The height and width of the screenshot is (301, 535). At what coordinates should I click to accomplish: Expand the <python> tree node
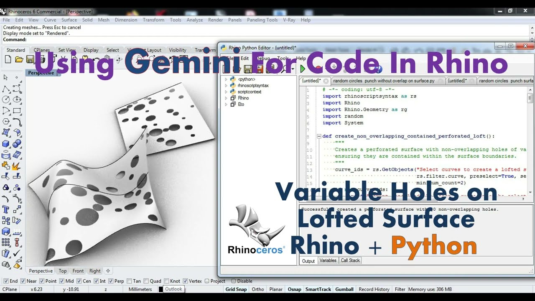tap(226, 79)
